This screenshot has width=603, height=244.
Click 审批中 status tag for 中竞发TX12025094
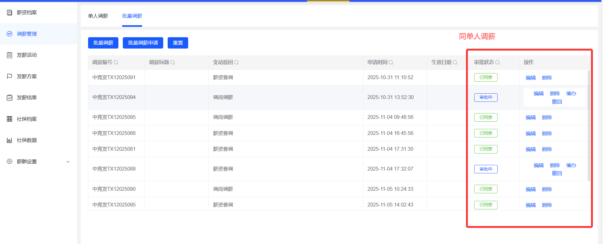click(x=486, y=98)
